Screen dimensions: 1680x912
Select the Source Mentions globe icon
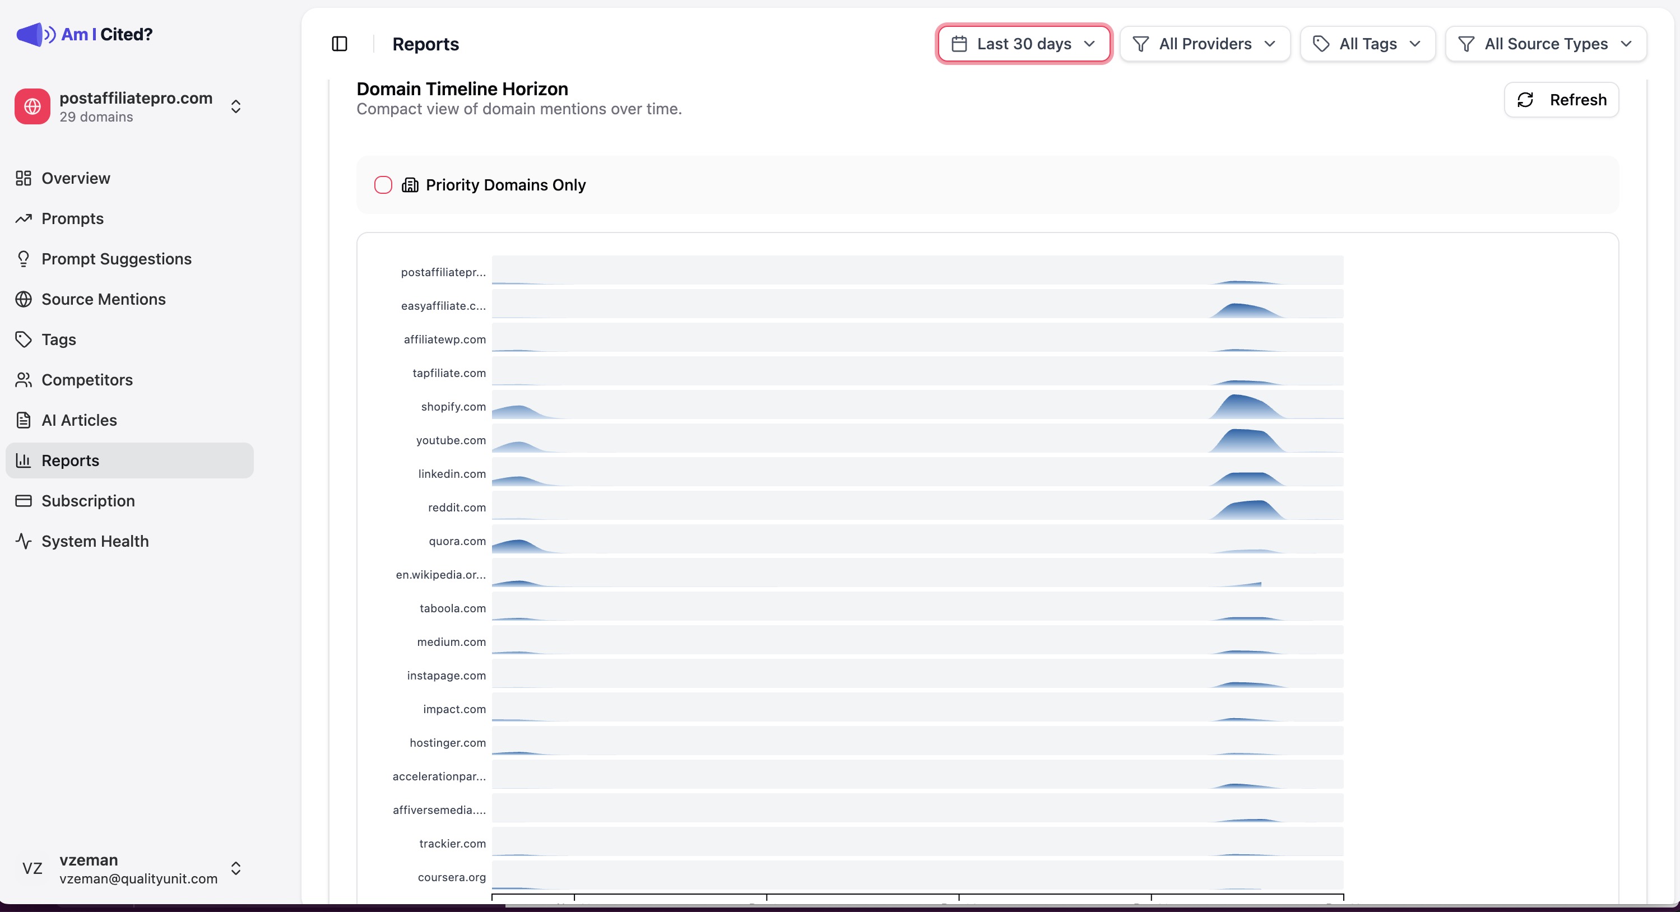coord(24,299)
